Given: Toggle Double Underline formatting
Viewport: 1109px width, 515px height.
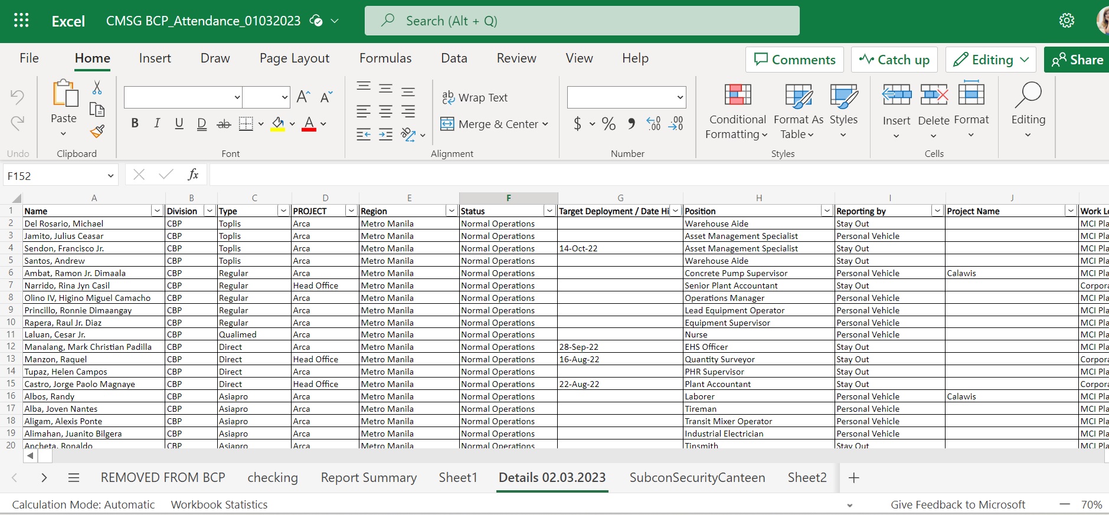Looking at the screenshot, I should (x=202, y=123).
